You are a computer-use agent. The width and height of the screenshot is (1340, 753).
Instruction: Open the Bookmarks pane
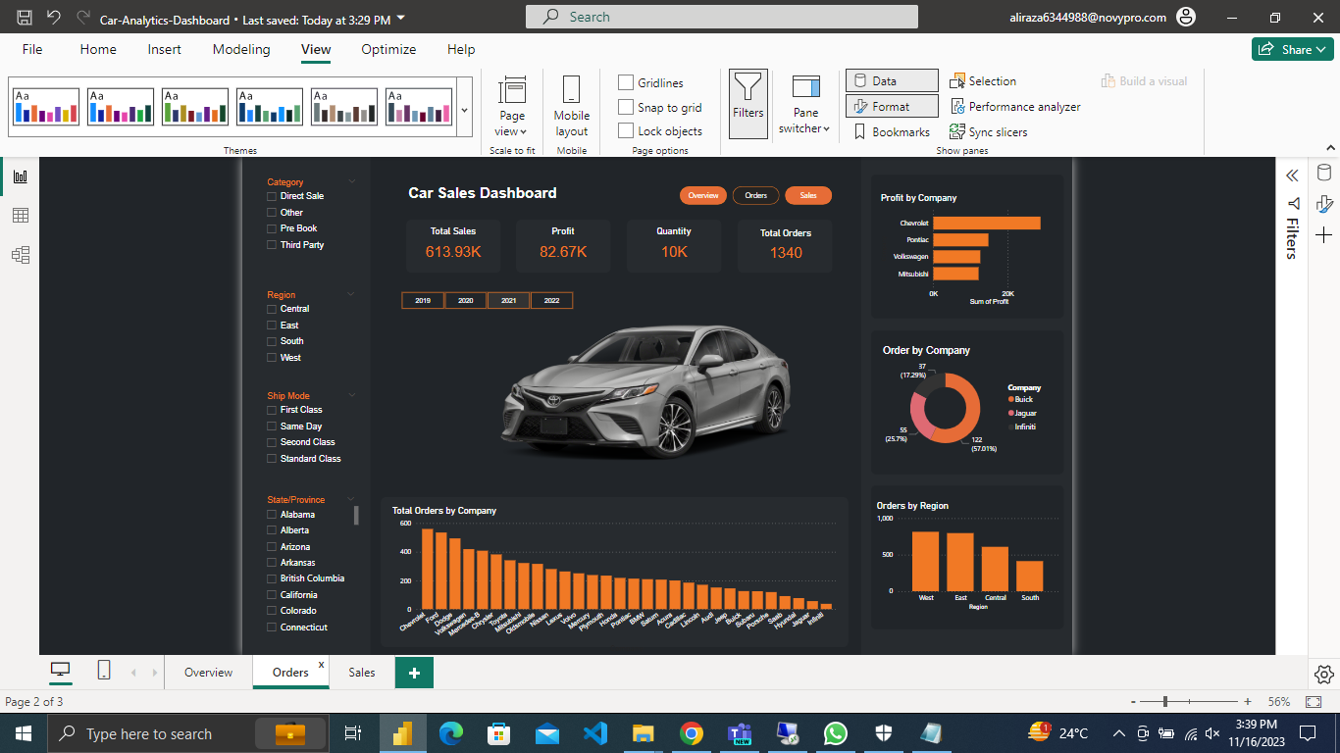click(891, 132)
